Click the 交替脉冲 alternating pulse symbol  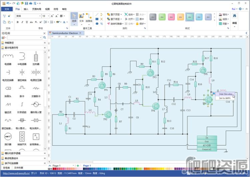coord(36,88)
